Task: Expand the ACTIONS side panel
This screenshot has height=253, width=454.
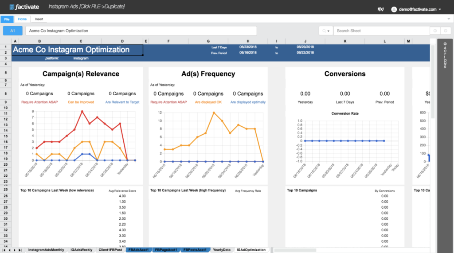Action: tap(445, 55)
